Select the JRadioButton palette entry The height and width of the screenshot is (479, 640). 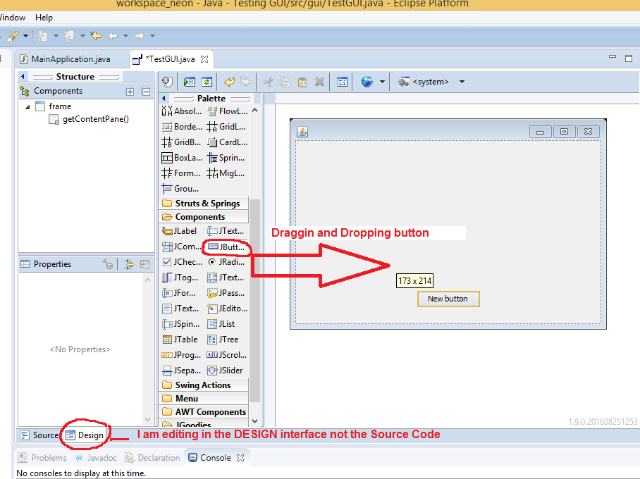(x=226, y=262)
